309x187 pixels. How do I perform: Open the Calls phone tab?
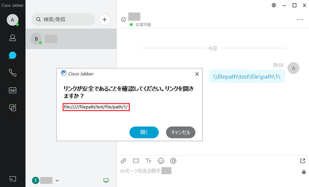pos(12,72)
